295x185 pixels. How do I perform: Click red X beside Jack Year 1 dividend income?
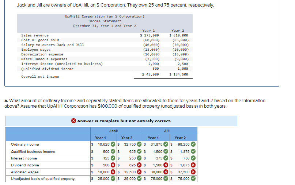point(113,165)
